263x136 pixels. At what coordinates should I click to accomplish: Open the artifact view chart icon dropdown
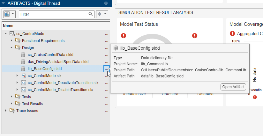coord(10,14)
